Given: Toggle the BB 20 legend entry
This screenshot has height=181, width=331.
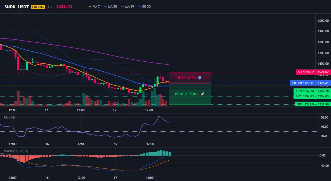Looking at the screenshot, I should pyautogui.click(x=144, y=7).
